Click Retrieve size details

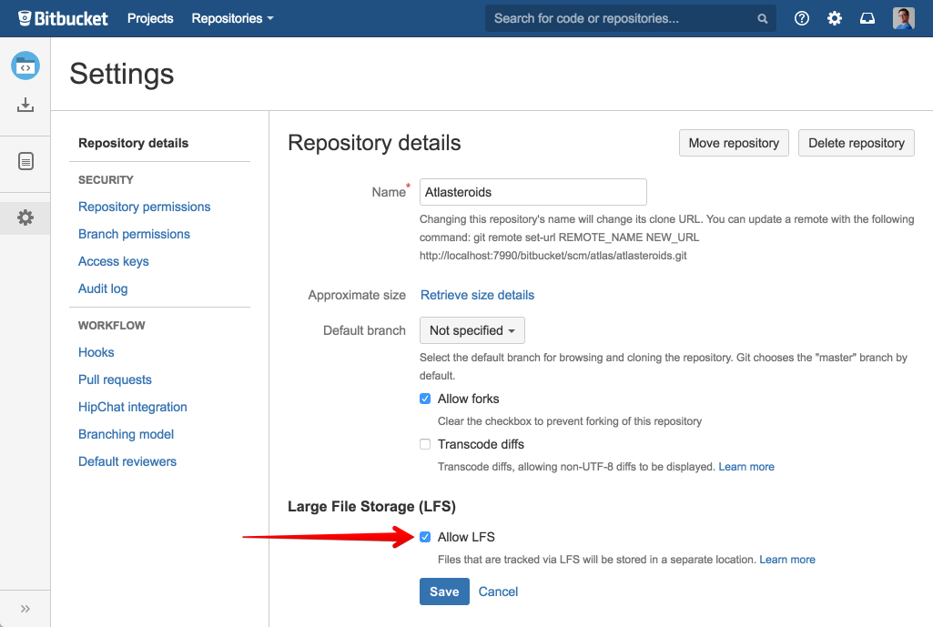[477, 295]
